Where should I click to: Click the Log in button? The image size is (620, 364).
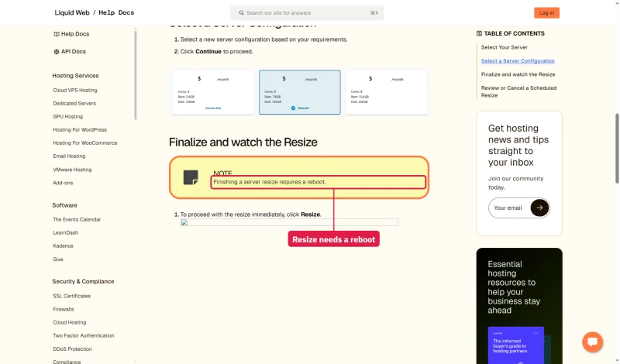(546, 12)
